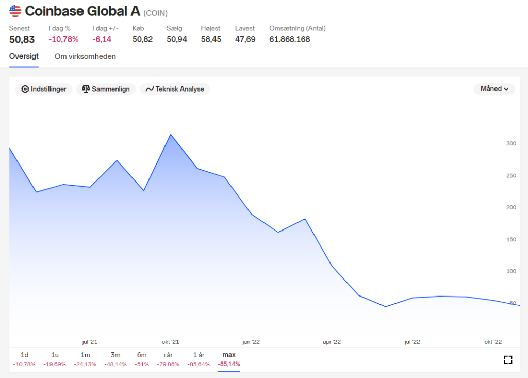The width and height of the screenshot is (528, 378).
Task: Click the 250 price axis label
Action: (x=511, y=176)
